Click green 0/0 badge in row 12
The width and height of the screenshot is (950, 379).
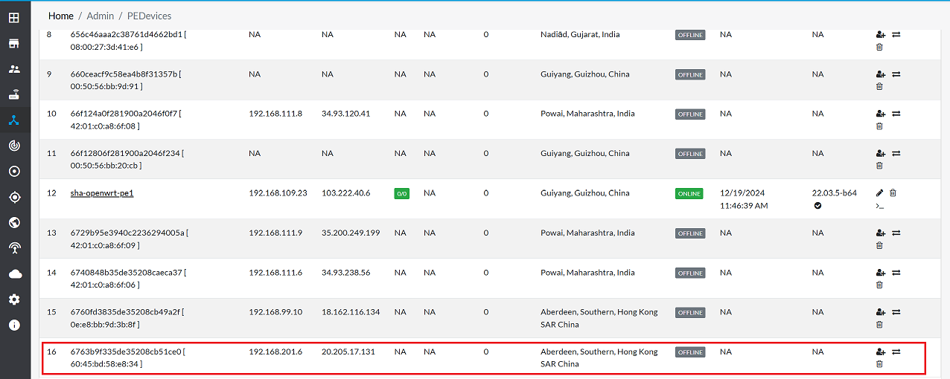click(401, 194)
